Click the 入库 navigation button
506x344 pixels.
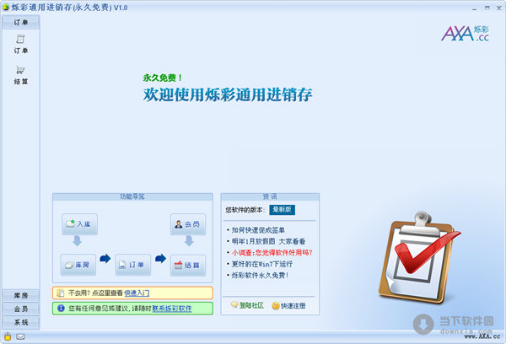tap(79, 224)
